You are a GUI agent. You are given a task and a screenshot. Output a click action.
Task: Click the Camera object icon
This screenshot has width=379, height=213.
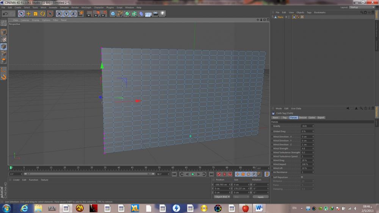point(155,14)
